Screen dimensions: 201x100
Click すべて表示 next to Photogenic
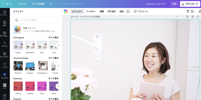54,38
